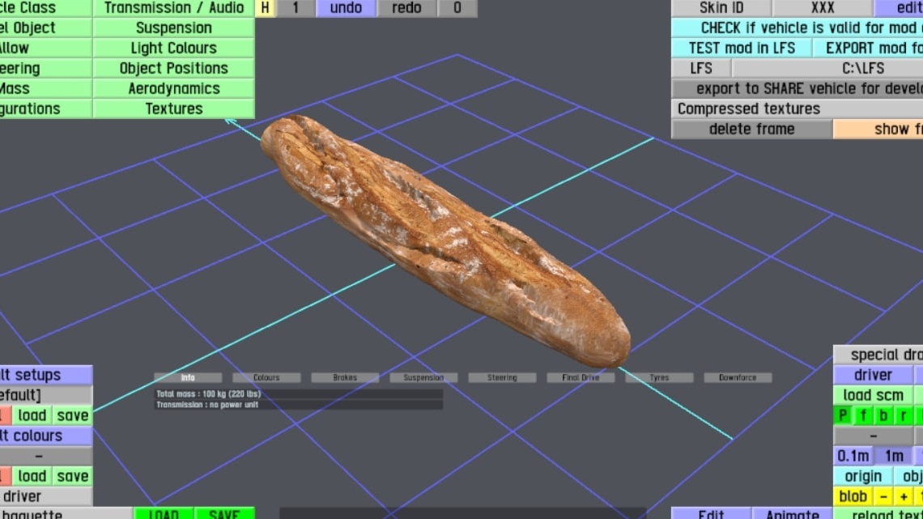Image resolution: width=923 pixels, height=519 pixels.
Task: Toggle the f view button
Action: (863, 415)
